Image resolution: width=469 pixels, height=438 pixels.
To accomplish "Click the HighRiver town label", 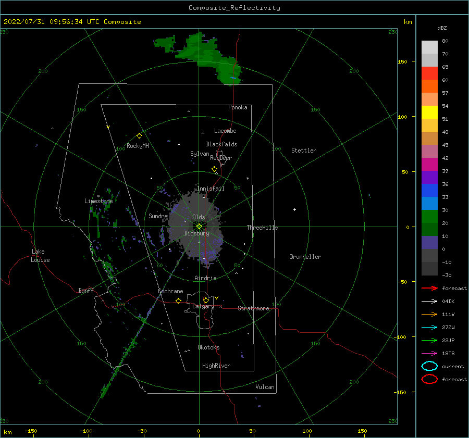I will coord(216,366).
